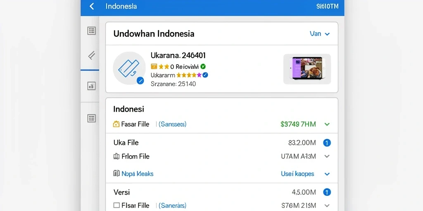The width and height of the screenshot is (423, 211).
Task: Click the Nopa Kleaks icon
Action: coord(116,173)
